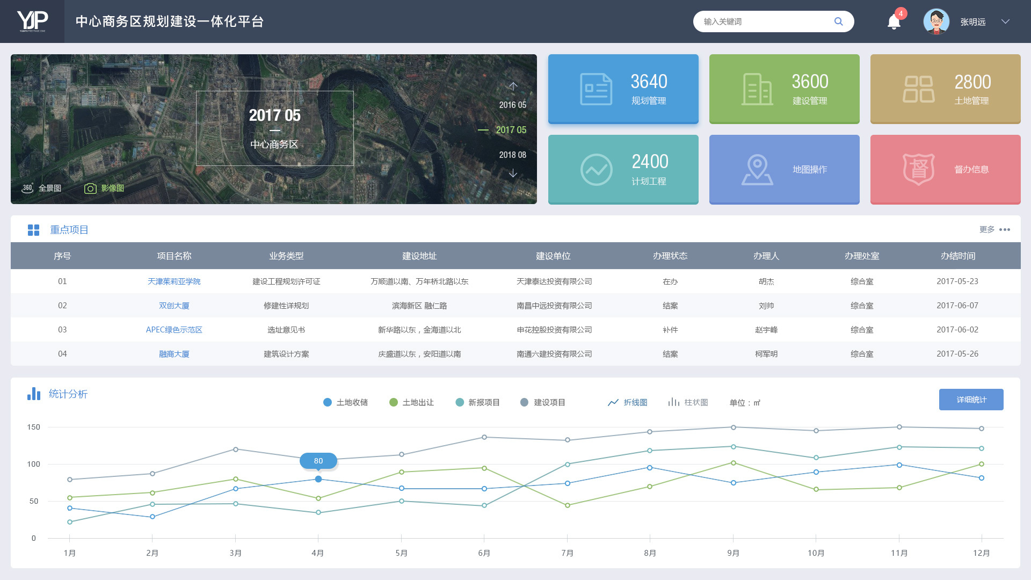Switch chart to 折线图 line mode
This screenshot has width=1031, height=580.
(628, 402)
